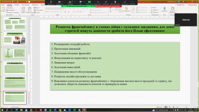
Task: Open the Zoom Участники participants icon
Action: pos(70,2)
